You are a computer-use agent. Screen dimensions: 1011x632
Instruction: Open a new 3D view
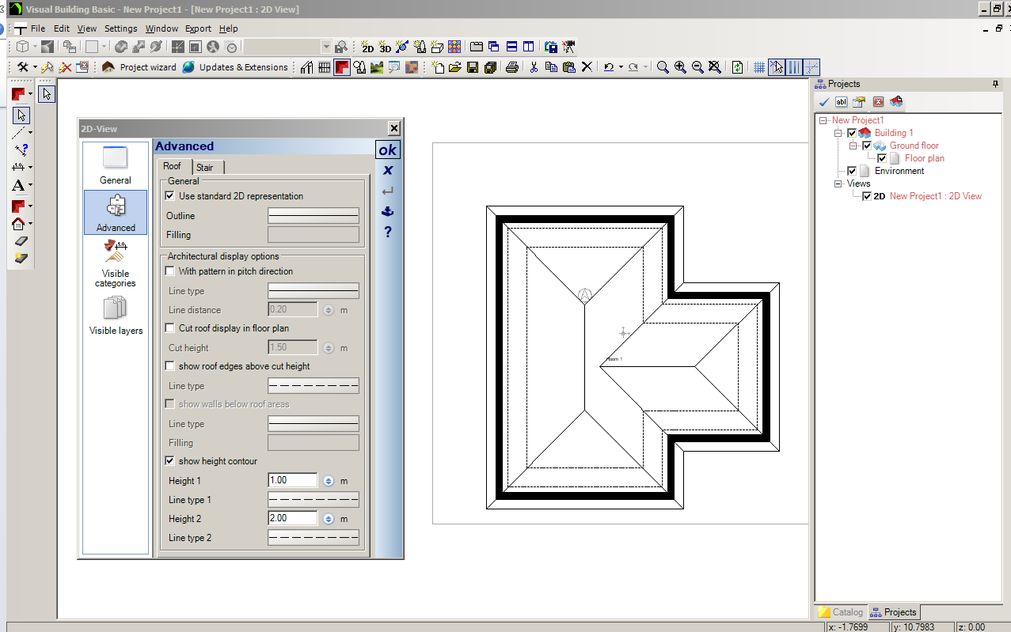point(385,47)
